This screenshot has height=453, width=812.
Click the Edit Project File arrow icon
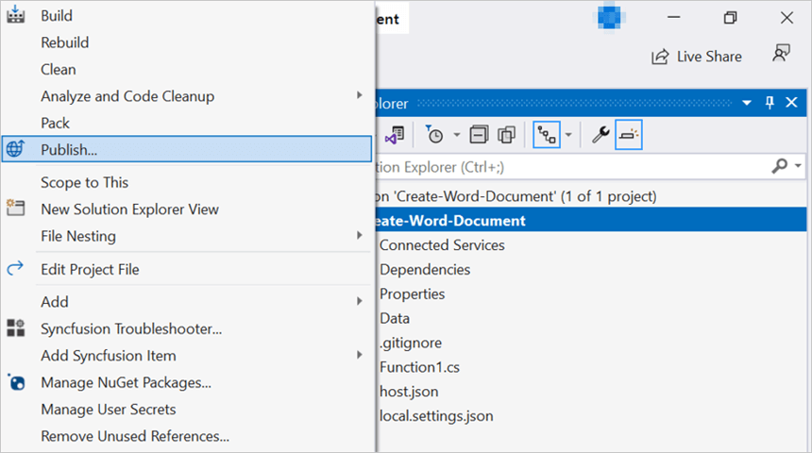[15, 268]
